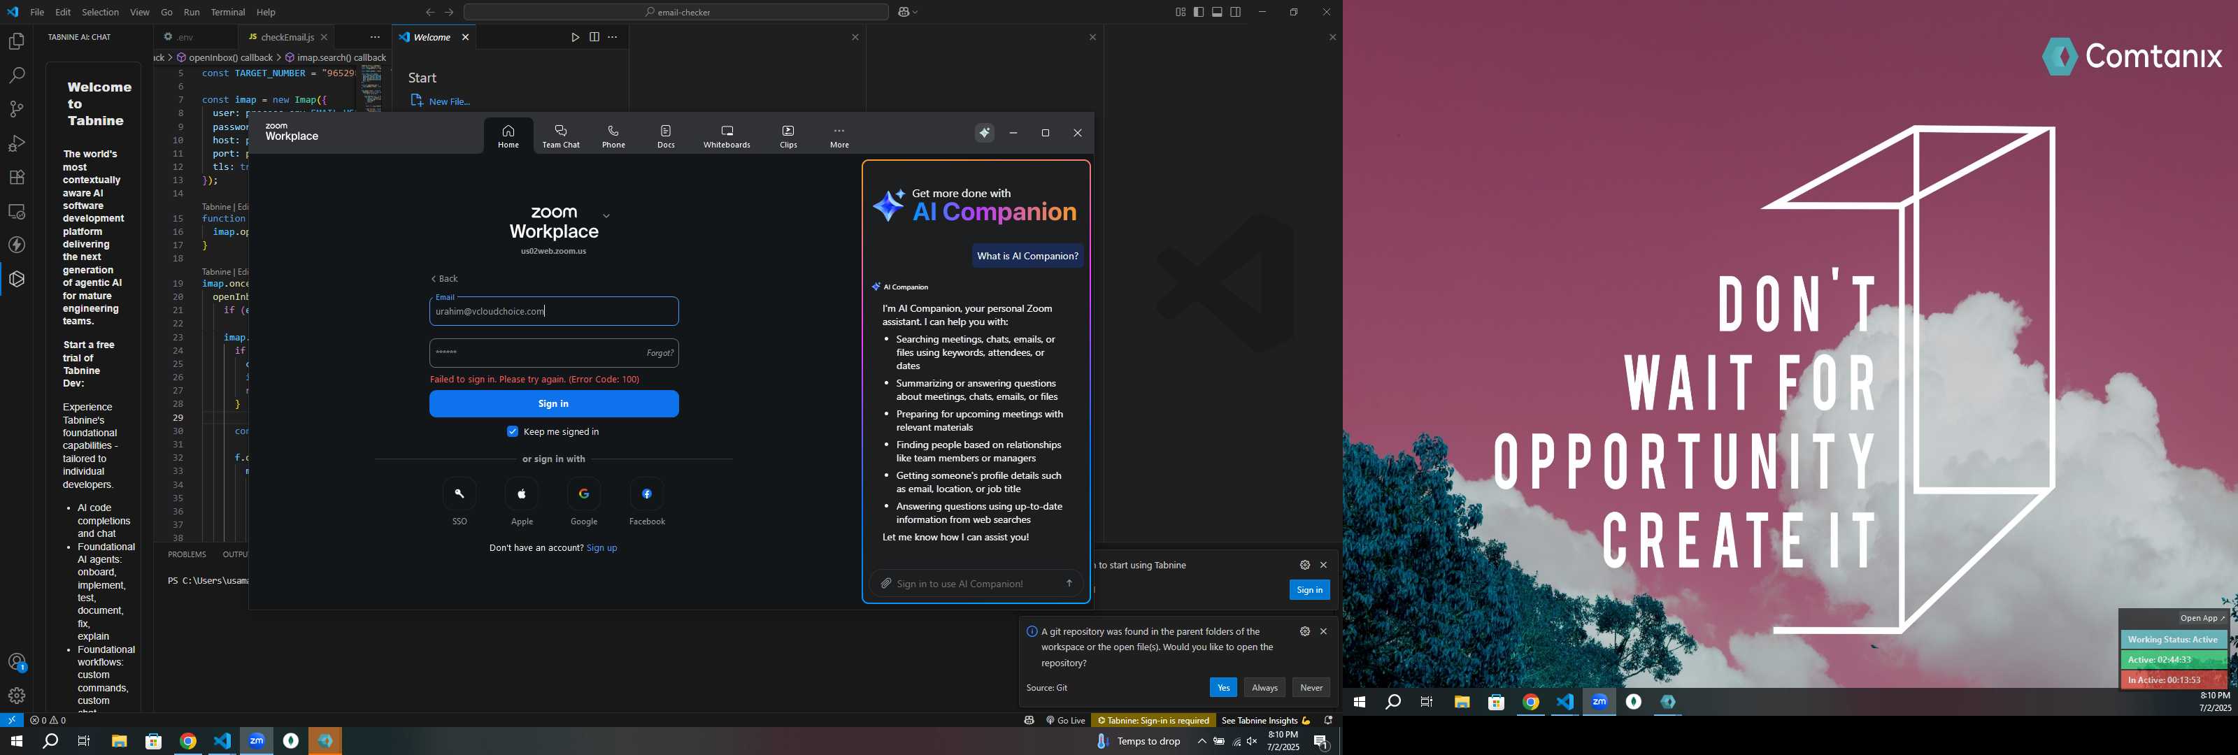Click the AI Companion send arrow
The height and width of the screenshot is (755, 2238).
coord(1069,584)
